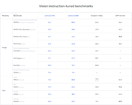Click the "GPT-4o-mini" column header
The height and width of the screenshot is (105, 132).
click(120, 16)
